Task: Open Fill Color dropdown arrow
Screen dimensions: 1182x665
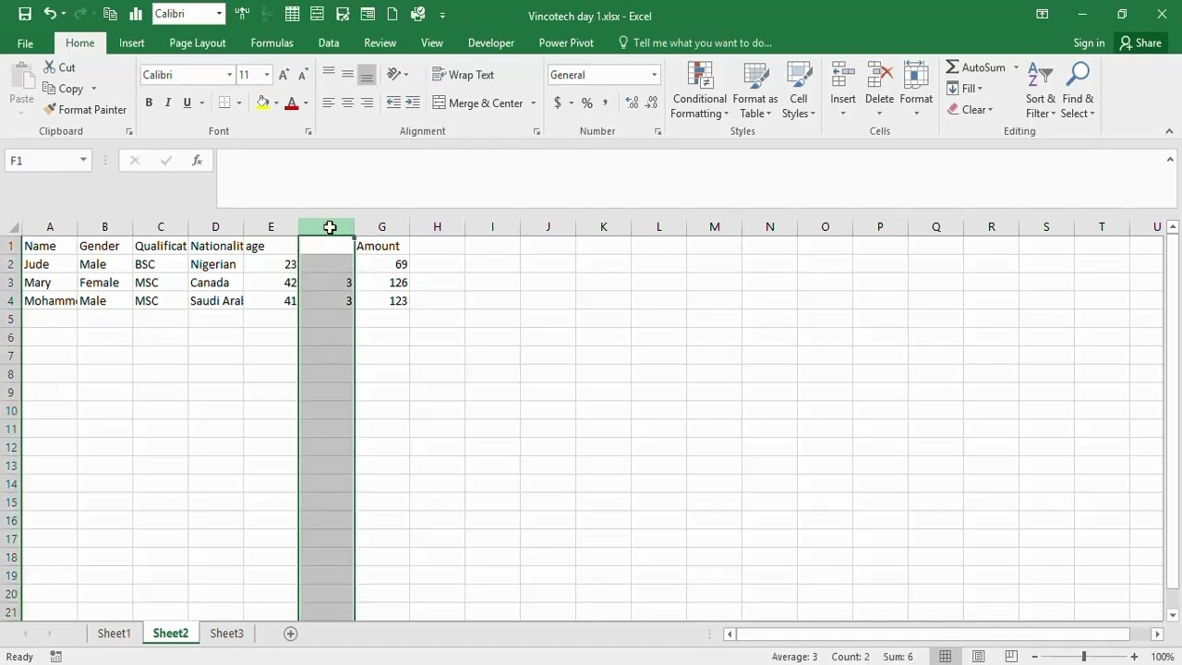Action: coord(276,103)
